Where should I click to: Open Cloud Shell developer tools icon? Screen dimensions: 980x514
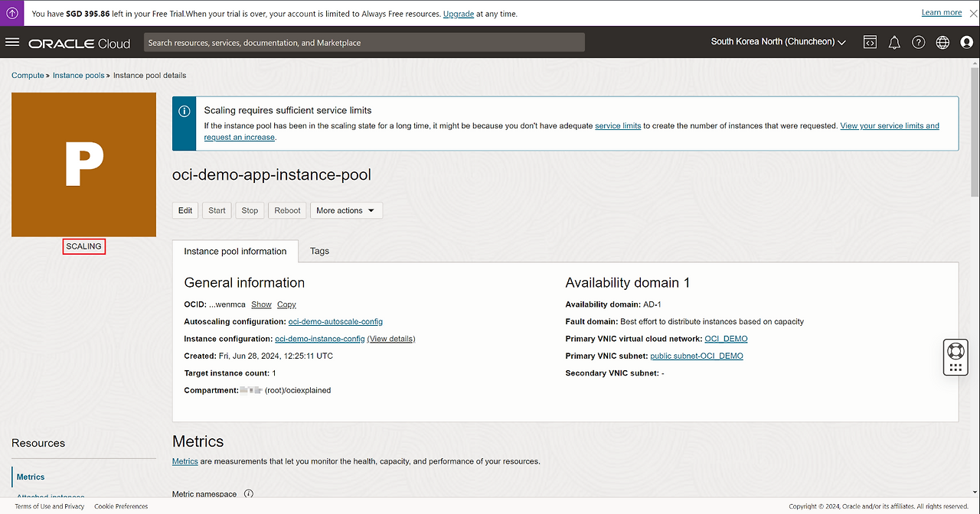pos(870,43)
